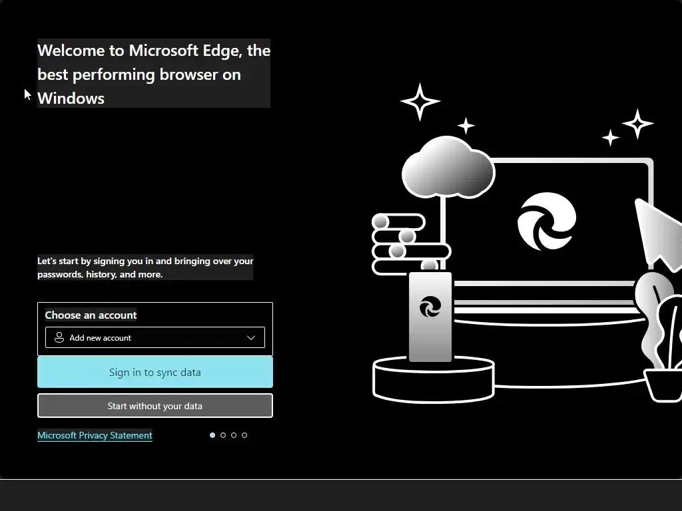
Task: Click the Choose an account label
Action: tap(91, 315)
